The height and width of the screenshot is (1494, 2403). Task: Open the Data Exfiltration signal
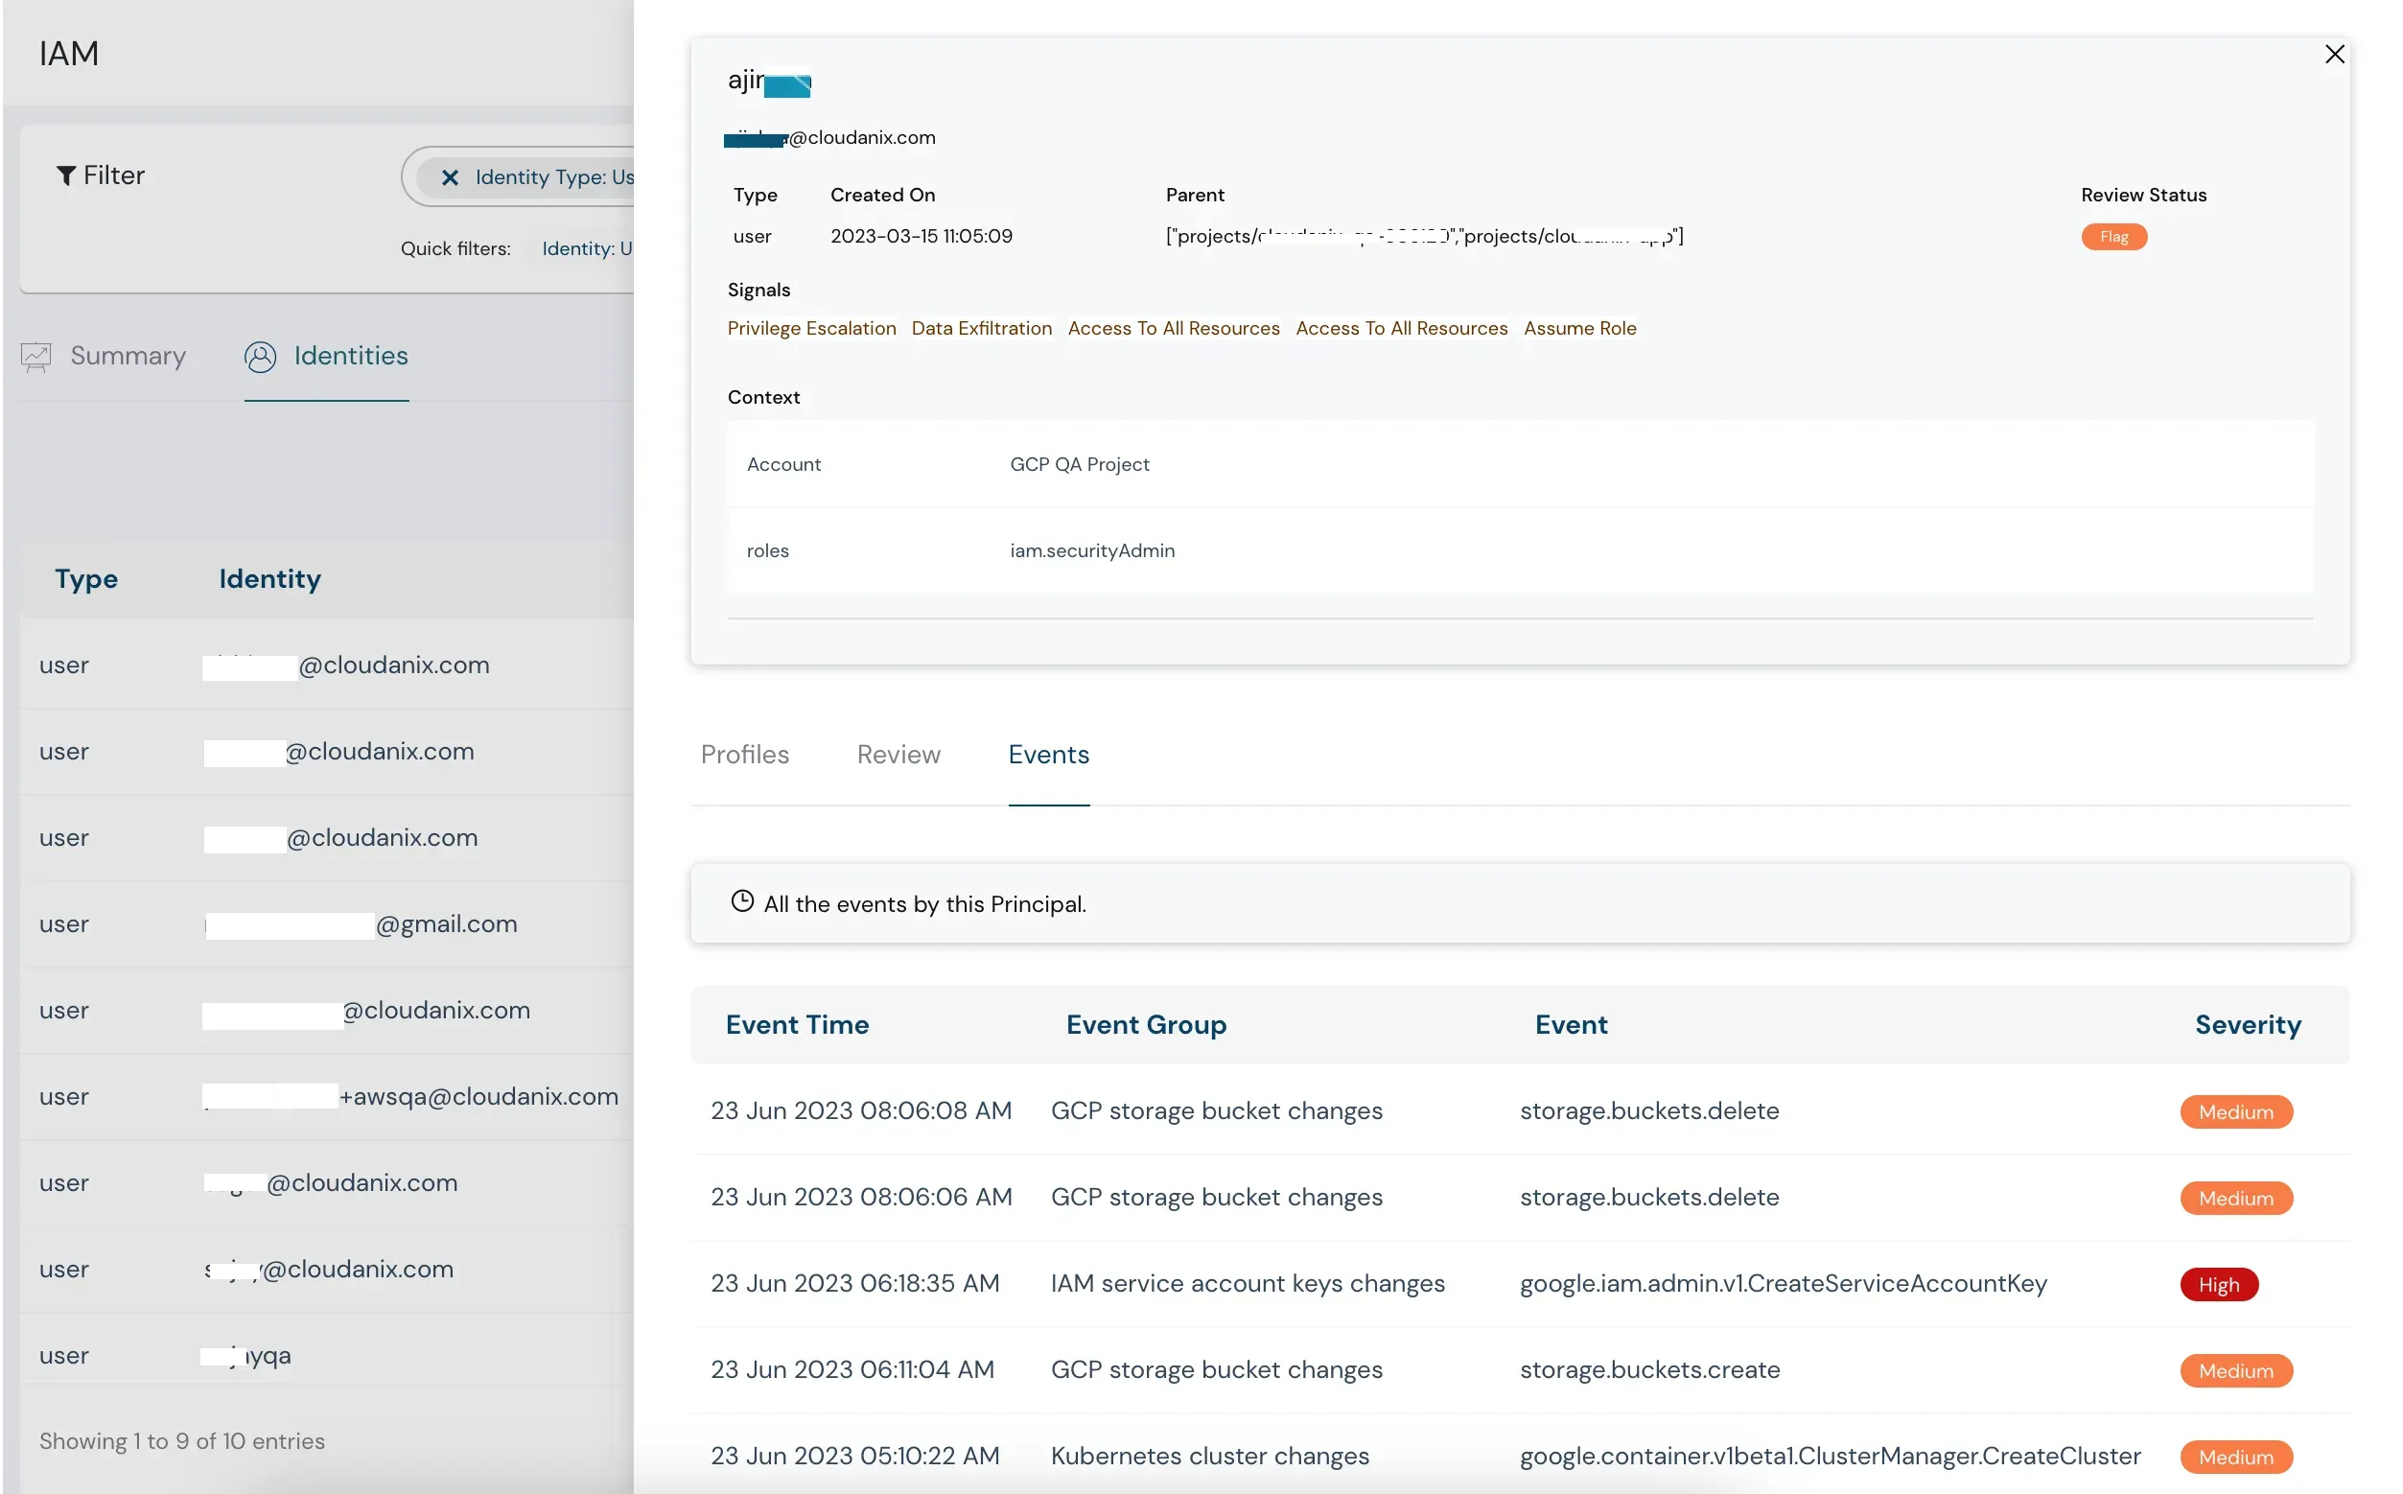[x=979, y=328]
